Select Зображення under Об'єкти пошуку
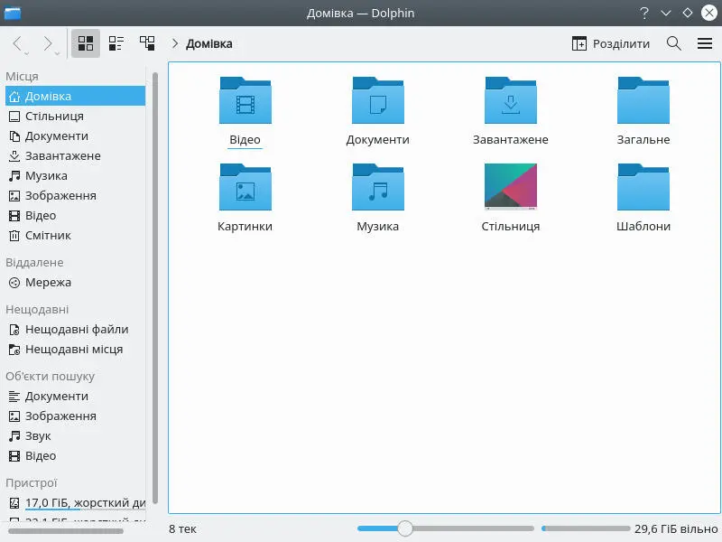Screen dimensions: 722x542 [x=76, y=416]
